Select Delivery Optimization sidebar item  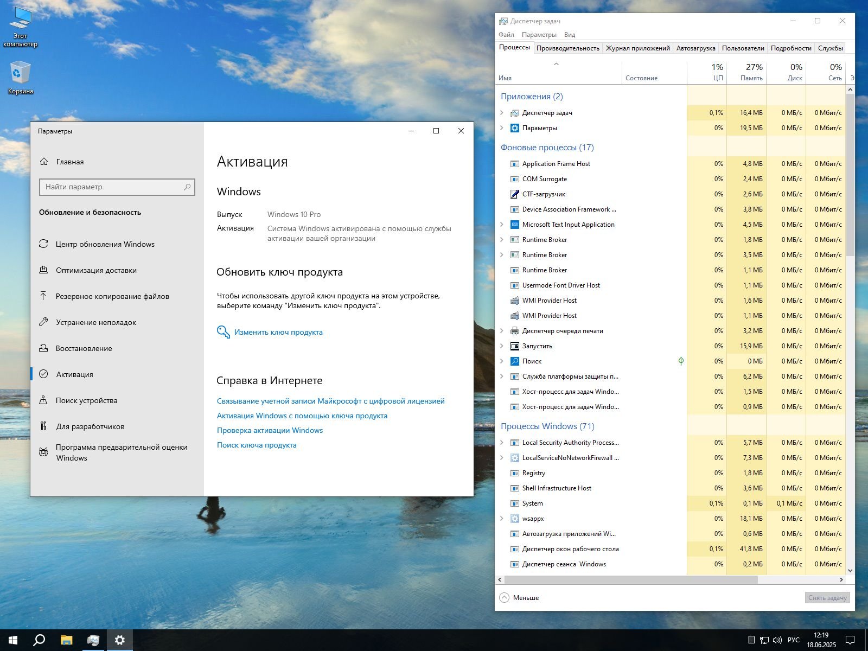[96, 270]
